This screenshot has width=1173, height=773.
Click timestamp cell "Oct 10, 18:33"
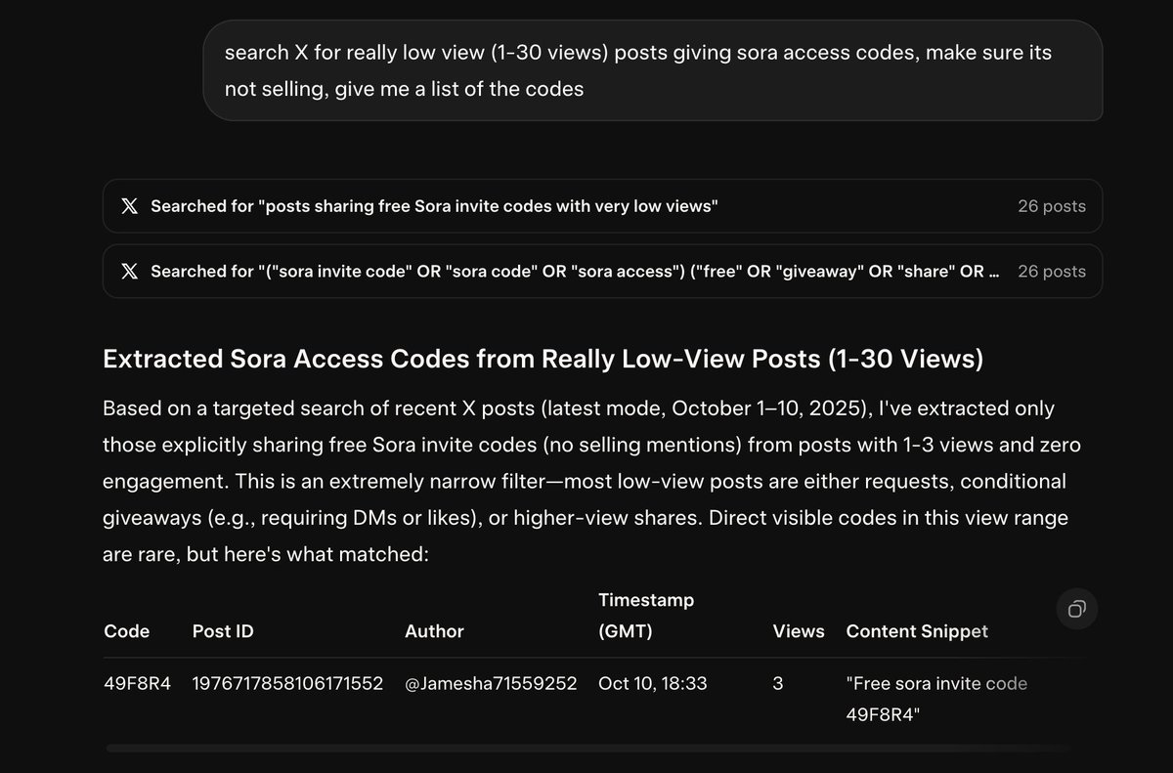(x=652, y=684)
